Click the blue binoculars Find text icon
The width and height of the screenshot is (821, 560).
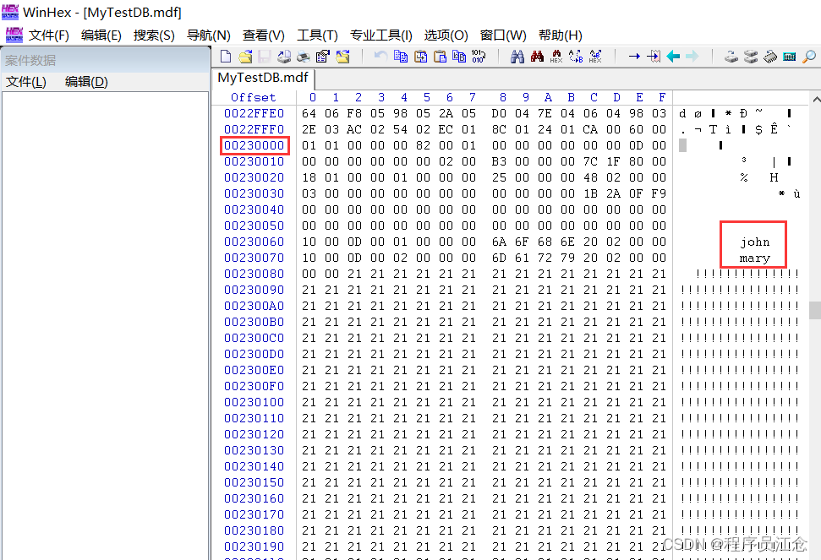point(517,57)
